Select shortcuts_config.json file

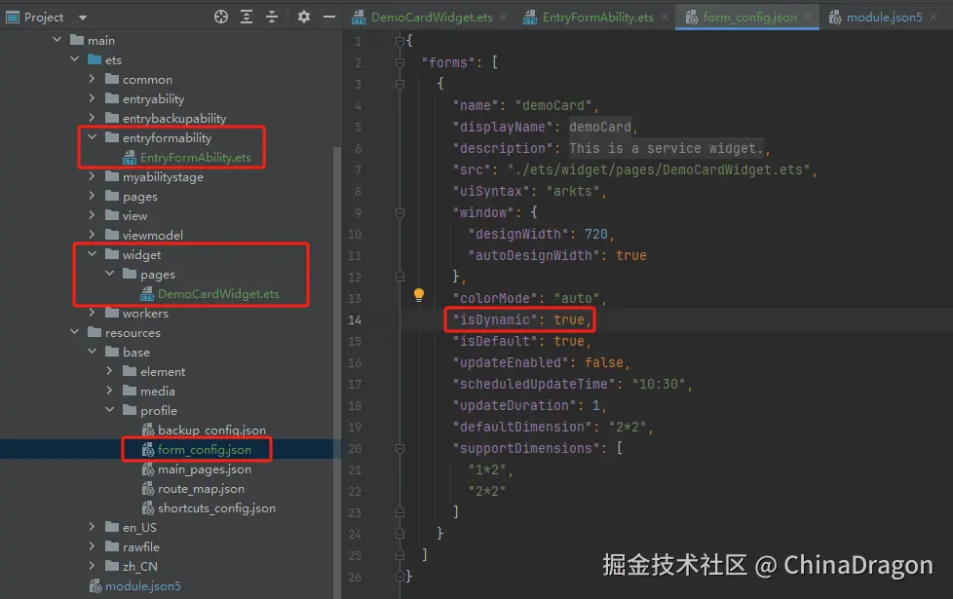[216, 507]
